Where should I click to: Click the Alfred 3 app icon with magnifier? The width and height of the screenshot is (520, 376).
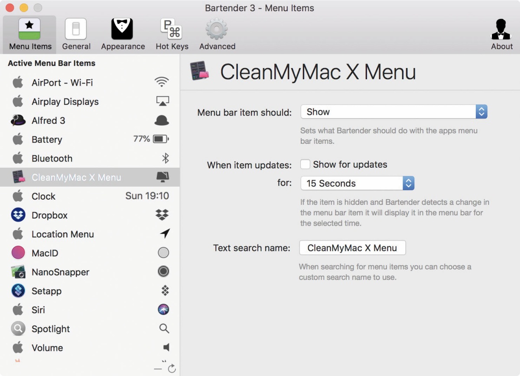[x=18, y=120]
